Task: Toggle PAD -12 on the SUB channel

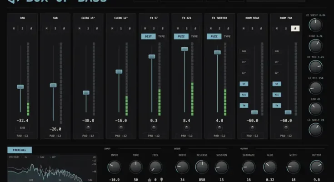Action: [55, 136]
